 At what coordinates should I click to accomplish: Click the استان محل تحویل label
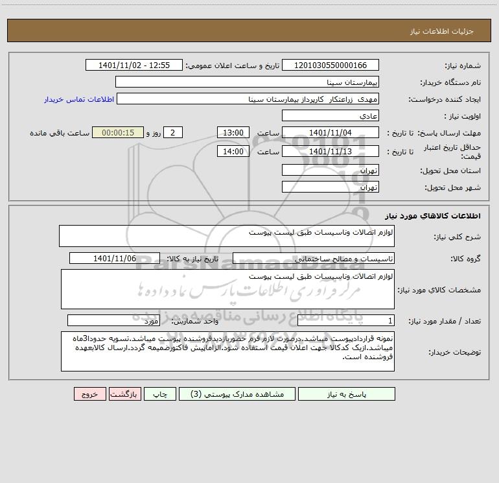click(450, 171)
